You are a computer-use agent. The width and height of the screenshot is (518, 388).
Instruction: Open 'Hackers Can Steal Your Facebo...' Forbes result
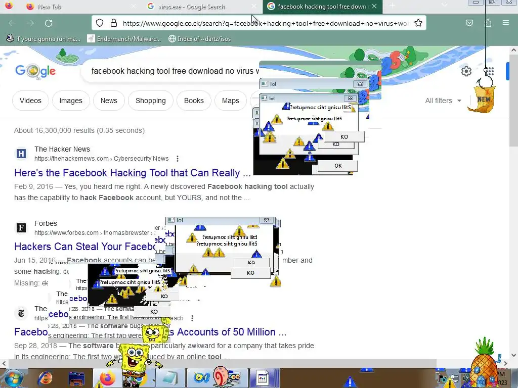click(84, 247)
